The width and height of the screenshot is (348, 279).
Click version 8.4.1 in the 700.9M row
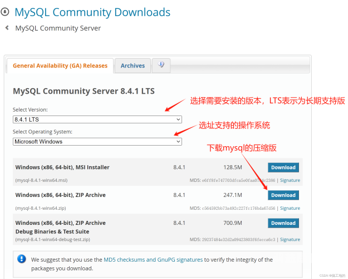tap(179, 223)
